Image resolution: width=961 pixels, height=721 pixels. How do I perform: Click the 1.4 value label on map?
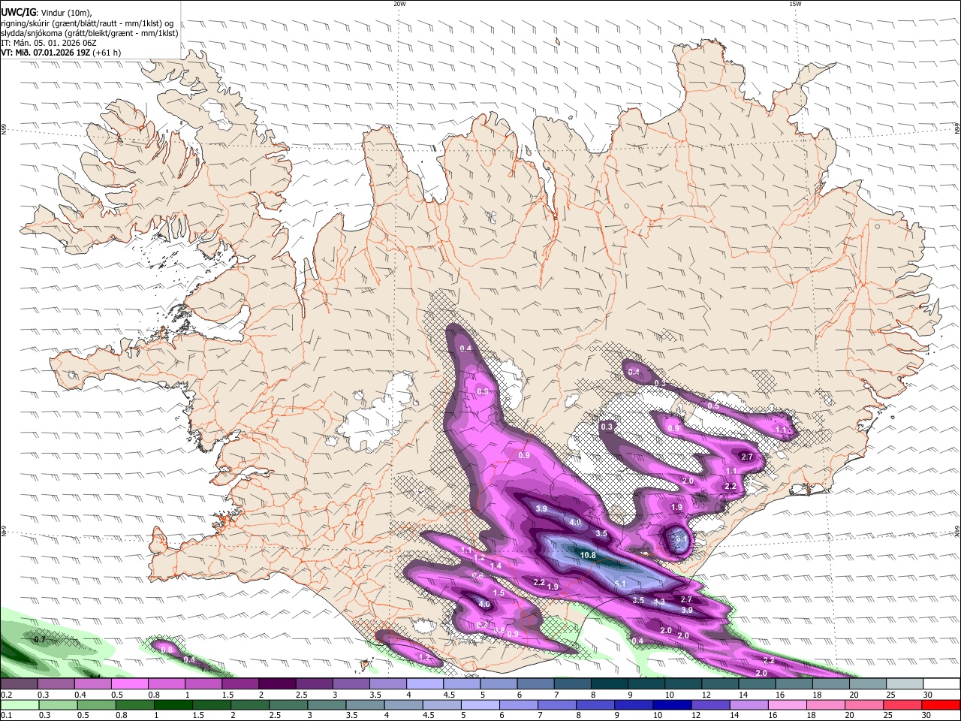[x=496, y=566]
